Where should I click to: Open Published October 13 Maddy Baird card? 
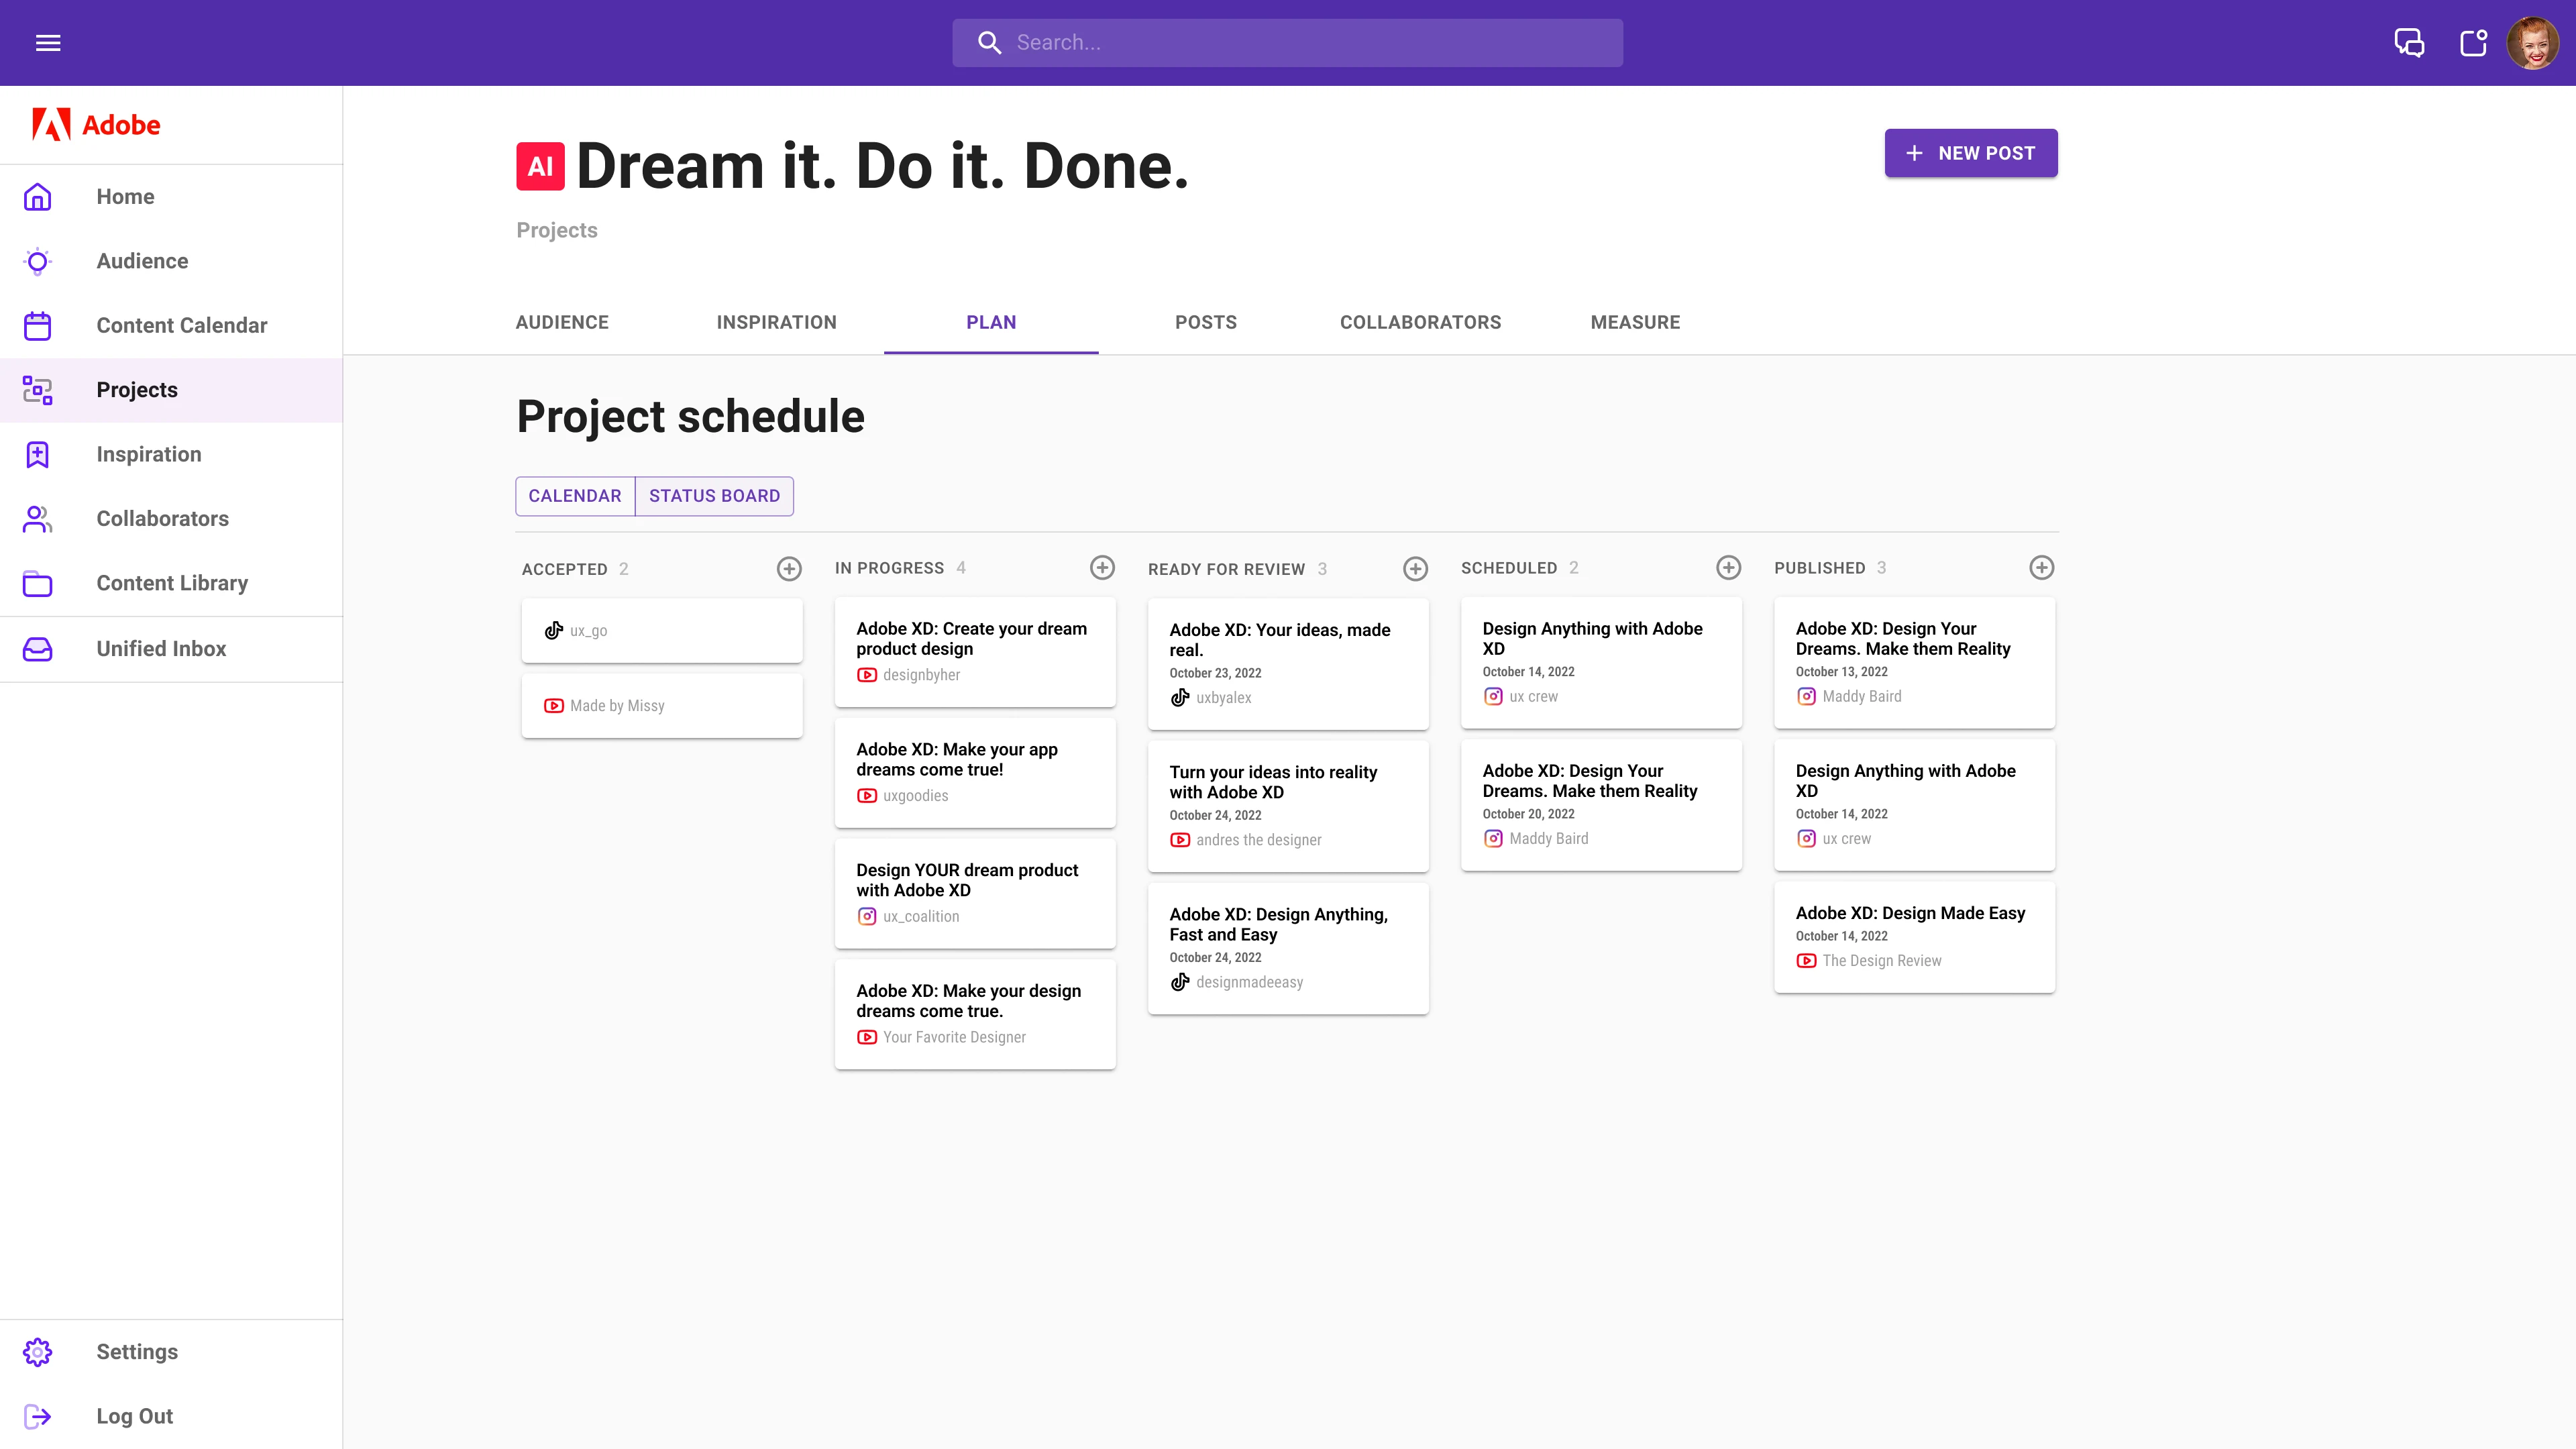coord(1914,663)
